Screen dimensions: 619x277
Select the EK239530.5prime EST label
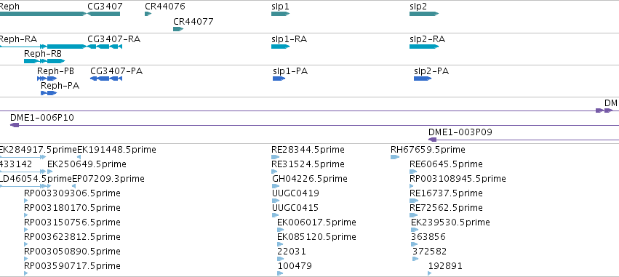(x=450, y=222)
